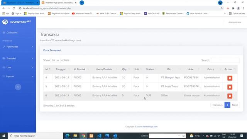Open Windows Server bookmark

(x=83, y=14)
